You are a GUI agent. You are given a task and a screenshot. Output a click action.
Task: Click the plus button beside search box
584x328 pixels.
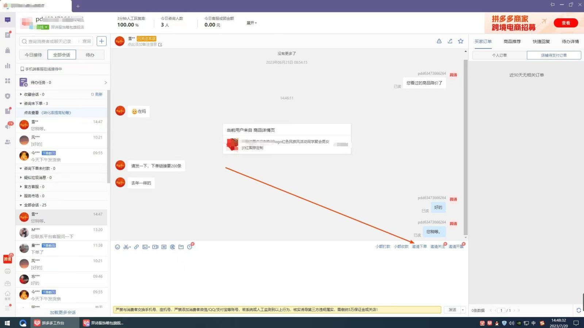[101, 41]
